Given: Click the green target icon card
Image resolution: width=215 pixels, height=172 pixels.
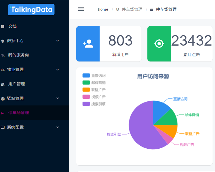Looking at the screenshot, I should point(159,44).
